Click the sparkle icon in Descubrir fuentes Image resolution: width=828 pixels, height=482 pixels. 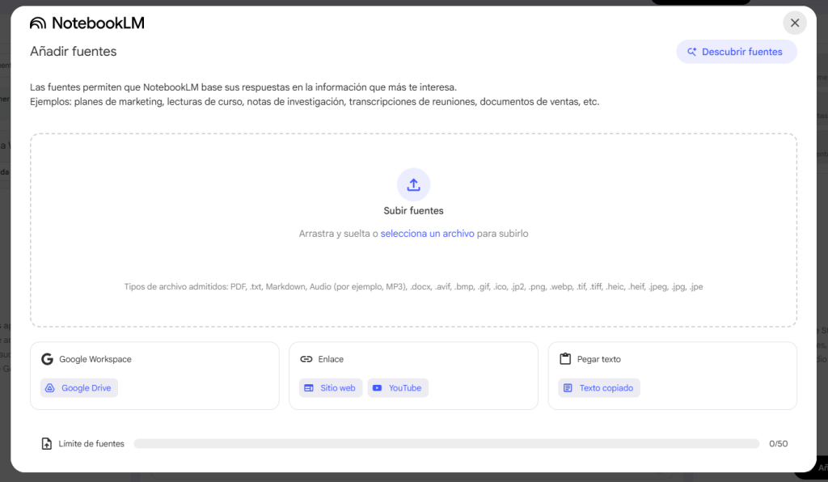point(691,51)
